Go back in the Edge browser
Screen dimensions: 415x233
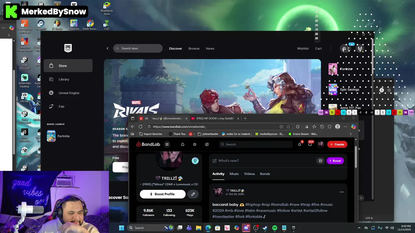(133, 127)
